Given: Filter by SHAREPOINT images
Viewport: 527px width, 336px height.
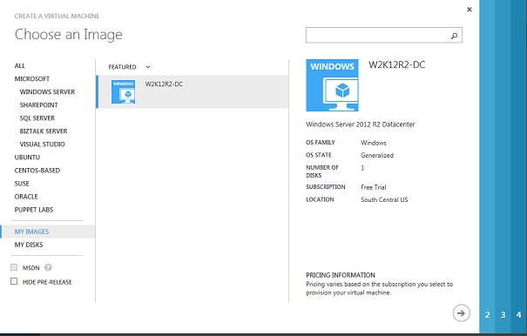Looking at the screenshot, I should [38, 105].
